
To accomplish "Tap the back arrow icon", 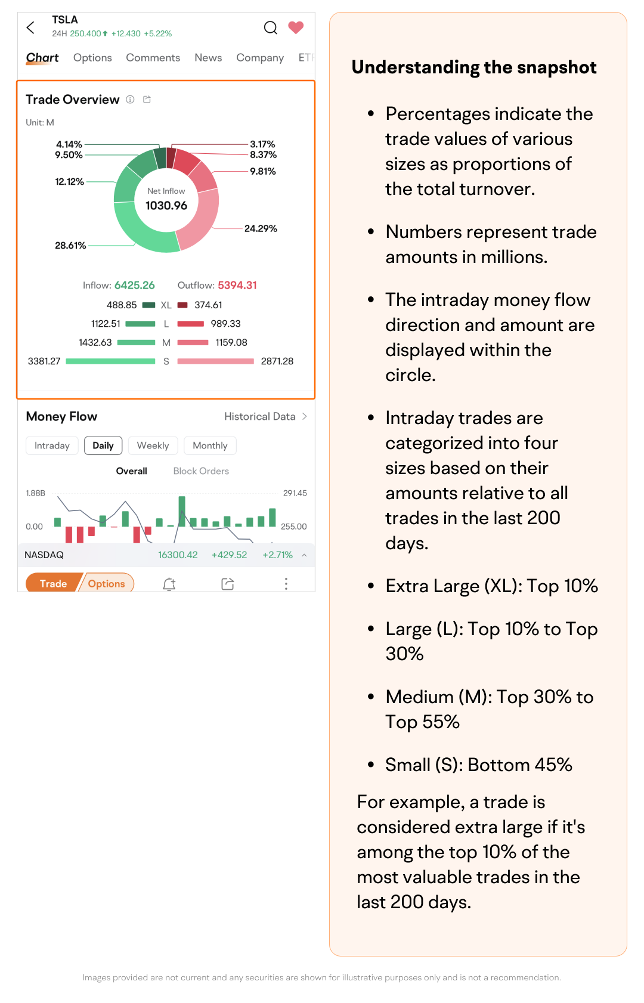I will 31,27.
